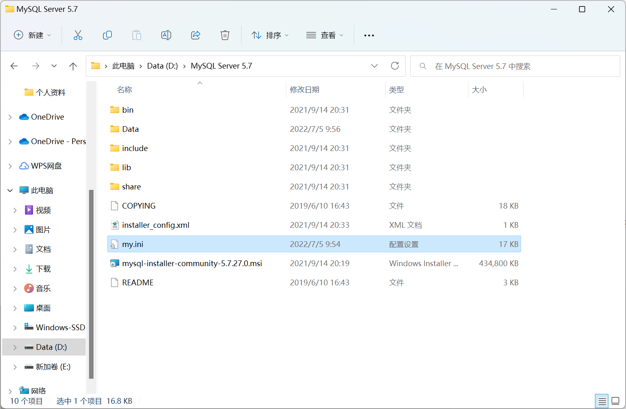Open the Sort (排序) dropdown
626x409 pixels.
click(270, 35)
